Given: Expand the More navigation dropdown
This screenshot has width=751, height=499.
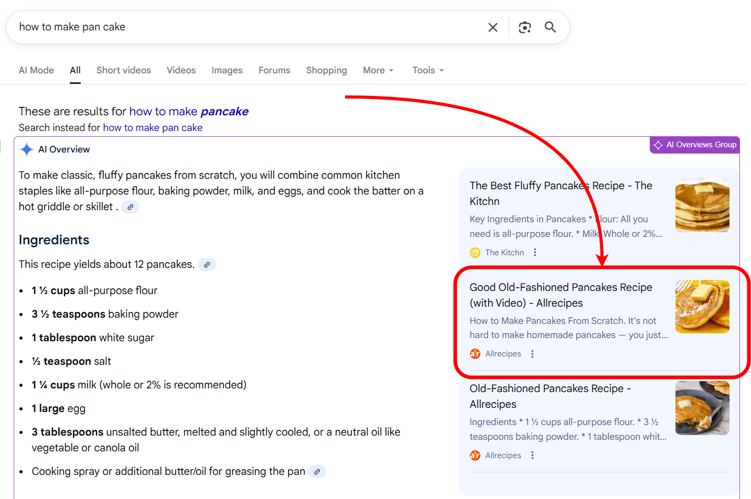Looking at the screenshot, I should tap(378, 70).
